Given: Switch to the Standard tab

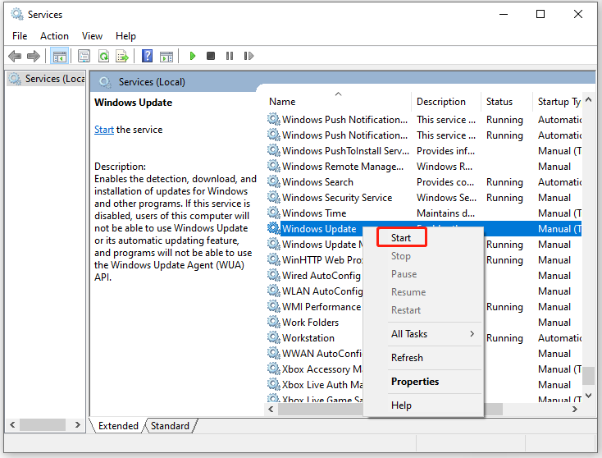Looking at the screenshot, I should tap(170, 426).
